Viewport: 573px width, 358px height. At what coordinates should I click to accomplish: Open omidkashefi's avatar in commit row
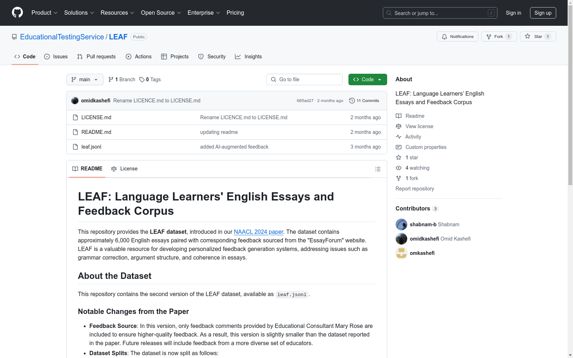pos(75,101)
